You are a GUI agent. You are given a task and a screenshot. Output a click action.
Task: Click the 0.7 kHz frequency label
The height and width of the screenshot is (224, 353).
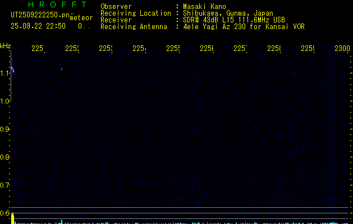[4, 185]
